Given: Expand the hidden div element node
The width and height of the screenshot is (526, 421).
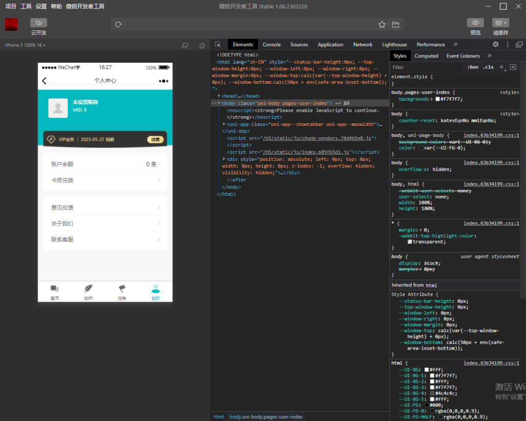Looking at the screenshot, I should tap(224, 159).
